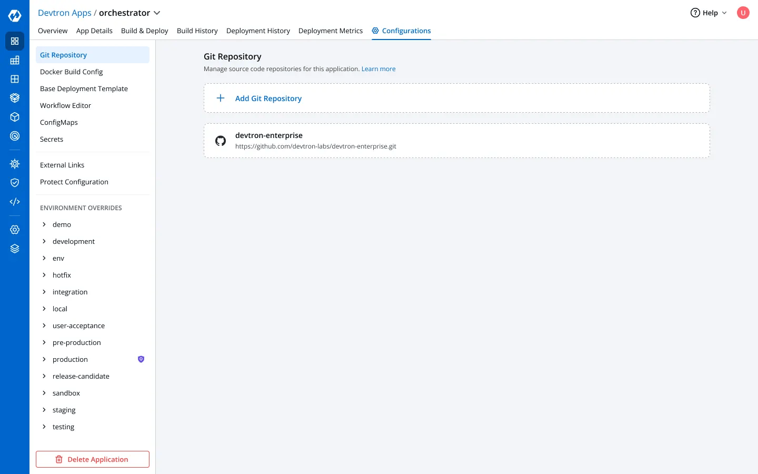758x474 pixels.
Task: Open the stacked layers sidebar icon
Action: 15,249
